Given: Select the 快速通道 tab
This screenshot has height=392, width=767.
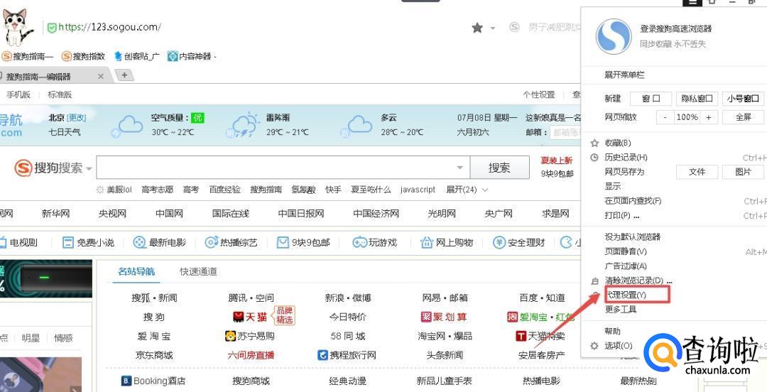Looking at the screenshot, I should pos(198,271).
